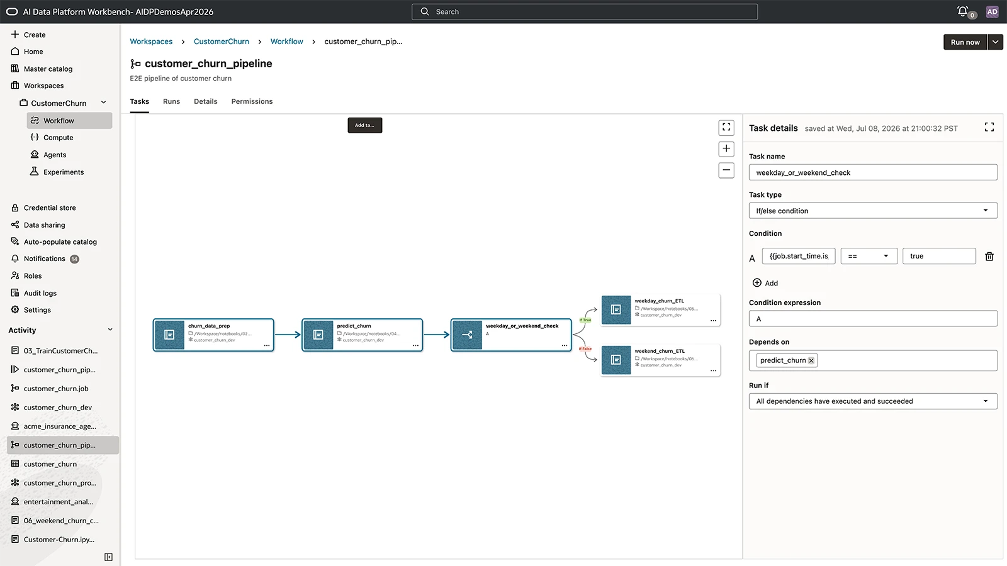Open Credential store lock icon
1007x566 pixels.
tap(15, 208)
